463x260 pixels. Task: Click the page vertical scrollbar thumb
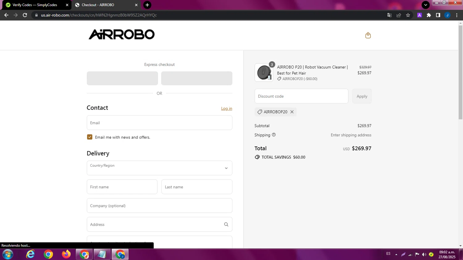point(461,72)
